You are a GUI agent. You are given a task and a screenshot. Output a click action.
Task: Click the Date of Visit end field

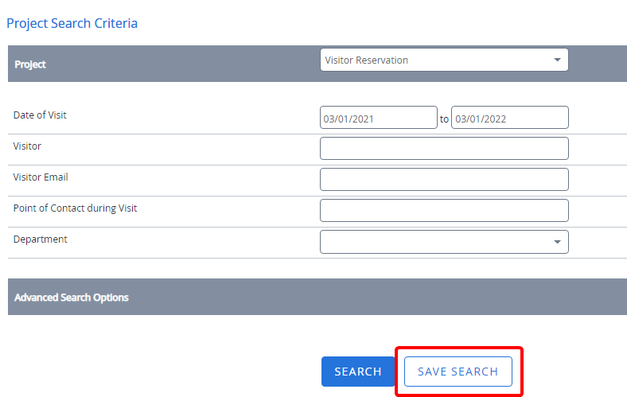pos(509,119)
